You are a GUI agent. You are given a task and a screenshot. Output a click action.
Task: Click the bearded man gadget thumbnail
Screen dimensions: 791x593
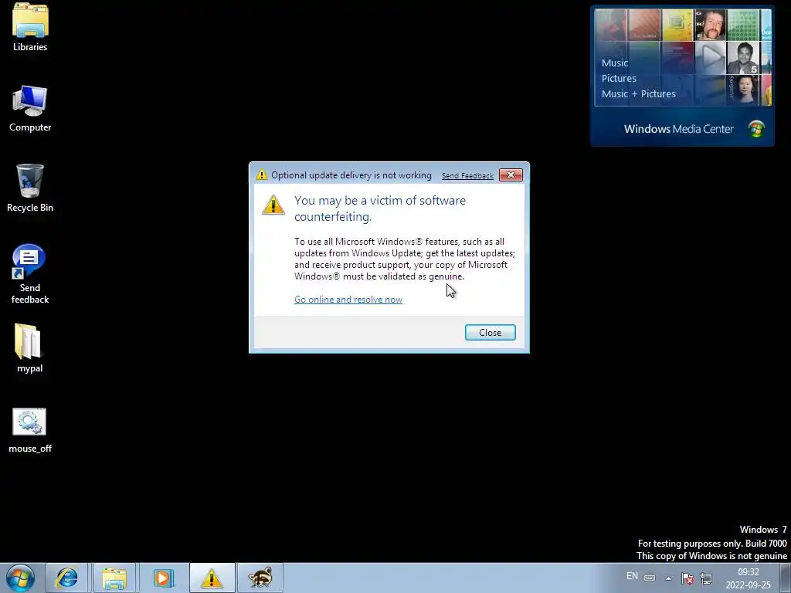(711, 25)
